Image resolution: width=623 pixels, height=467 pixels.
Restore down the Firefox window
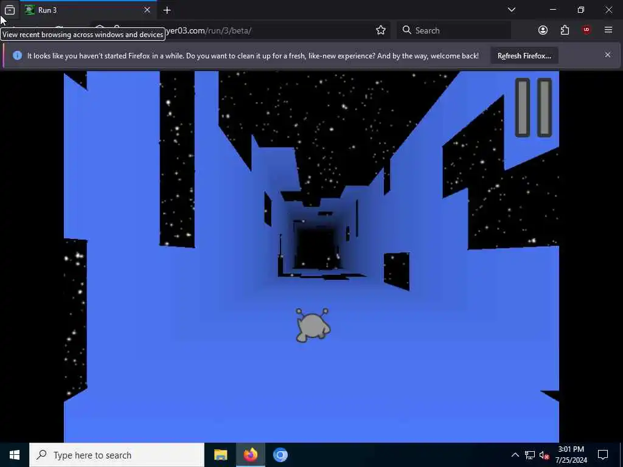pos(580,10)
